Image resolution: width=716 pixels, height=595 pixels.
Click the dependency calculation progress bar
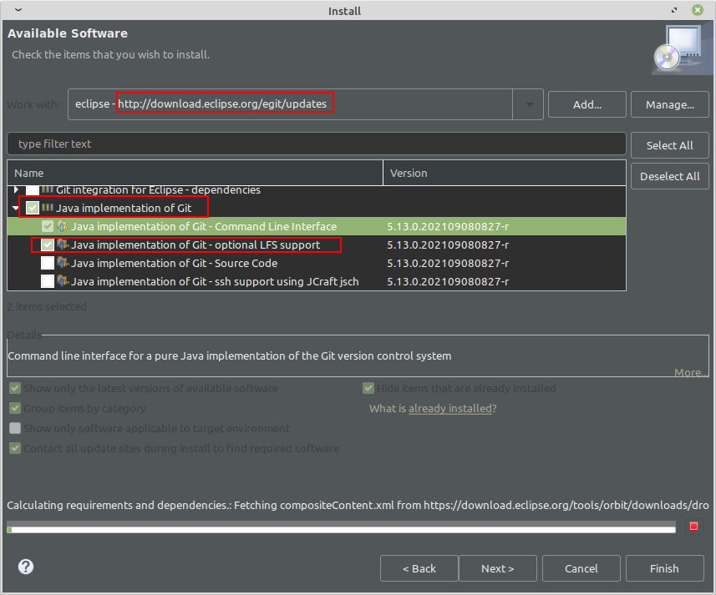pyautogui.click(x=341, y=529)
